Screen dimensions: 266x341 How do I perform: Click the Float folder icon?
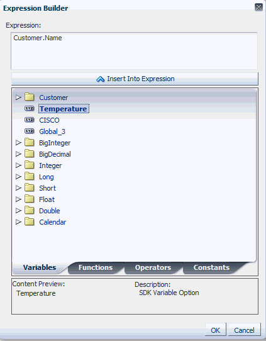pos(30,199)
